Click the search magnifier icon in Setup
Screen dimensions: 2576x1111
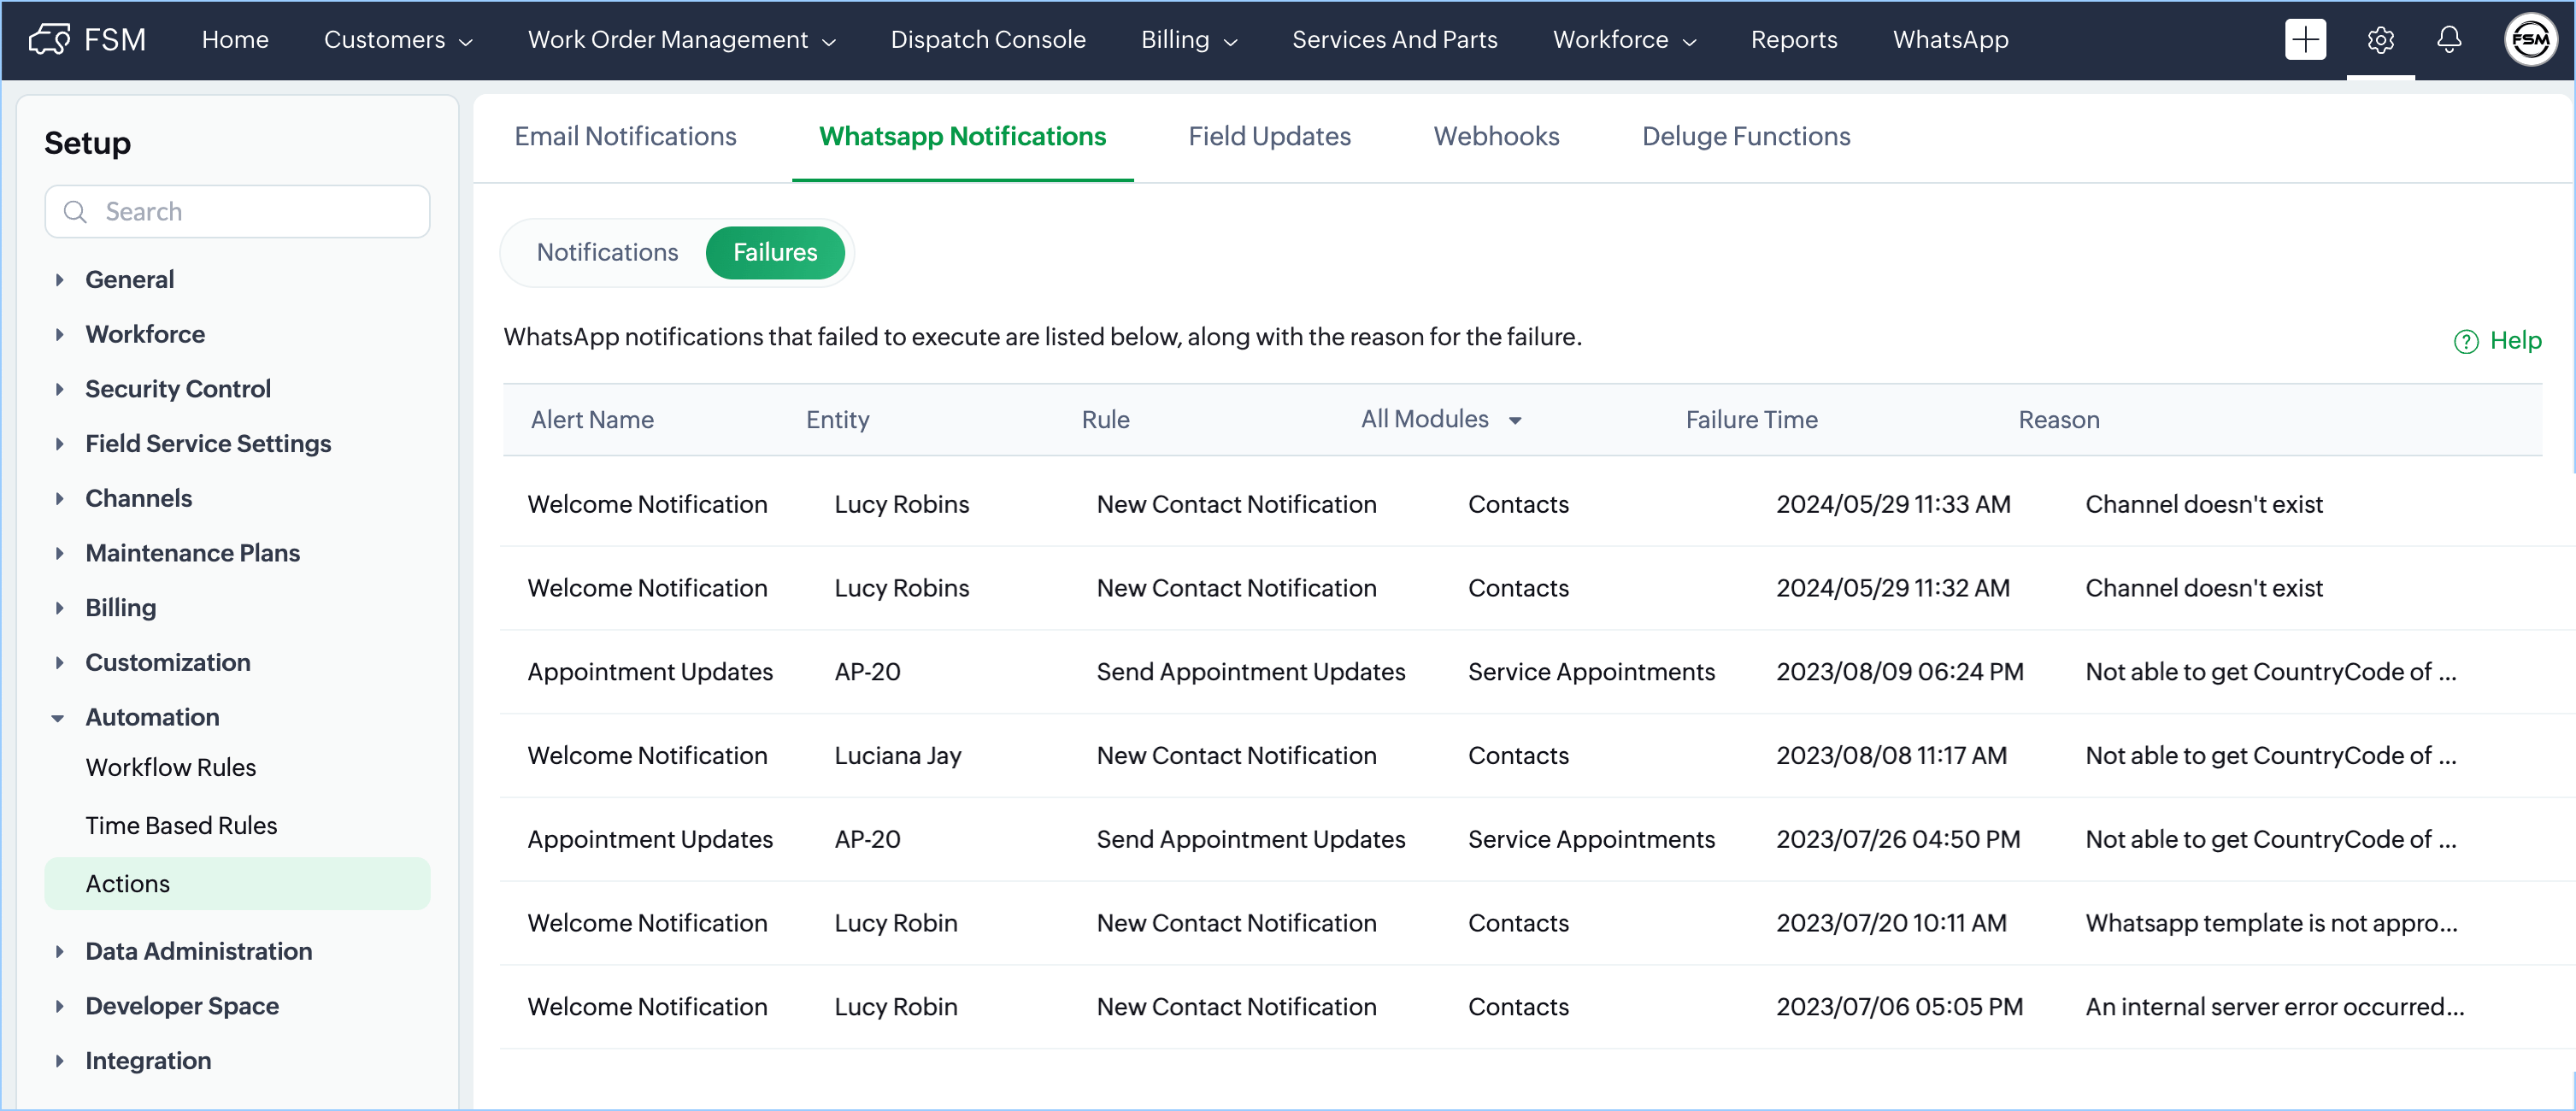(x=75, y=212)
